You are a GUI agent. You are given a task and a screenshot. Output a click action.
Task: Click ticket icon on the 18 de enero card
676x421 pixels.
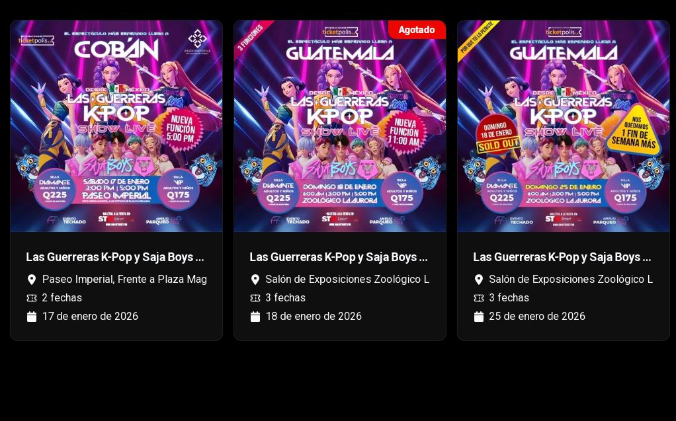pos(255,298)
